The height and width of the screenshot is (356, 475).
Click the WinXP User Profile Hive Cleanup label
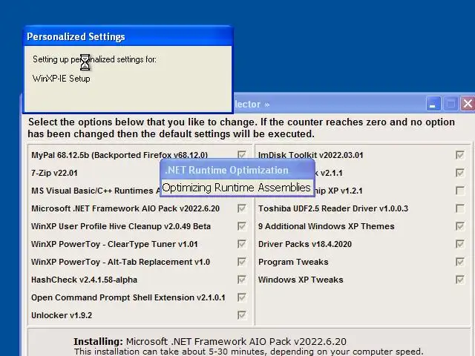coord(121,226)
